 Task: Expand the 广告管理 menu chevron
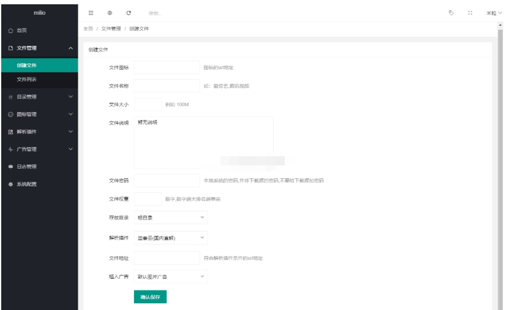(x=70, y=149)
